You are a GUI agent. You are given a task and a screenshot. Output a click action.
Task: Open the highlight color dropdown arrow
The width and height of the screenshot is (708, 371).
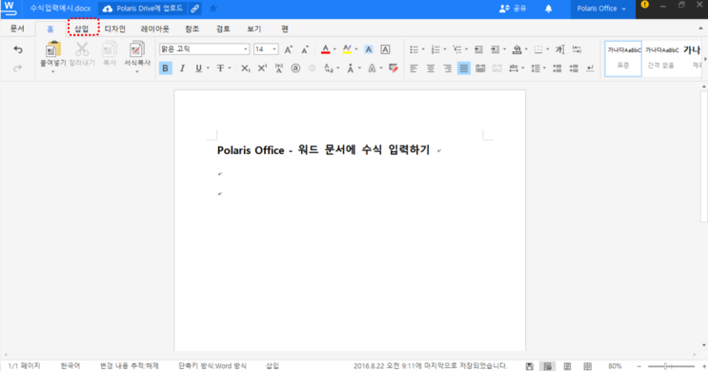(356, 49)
